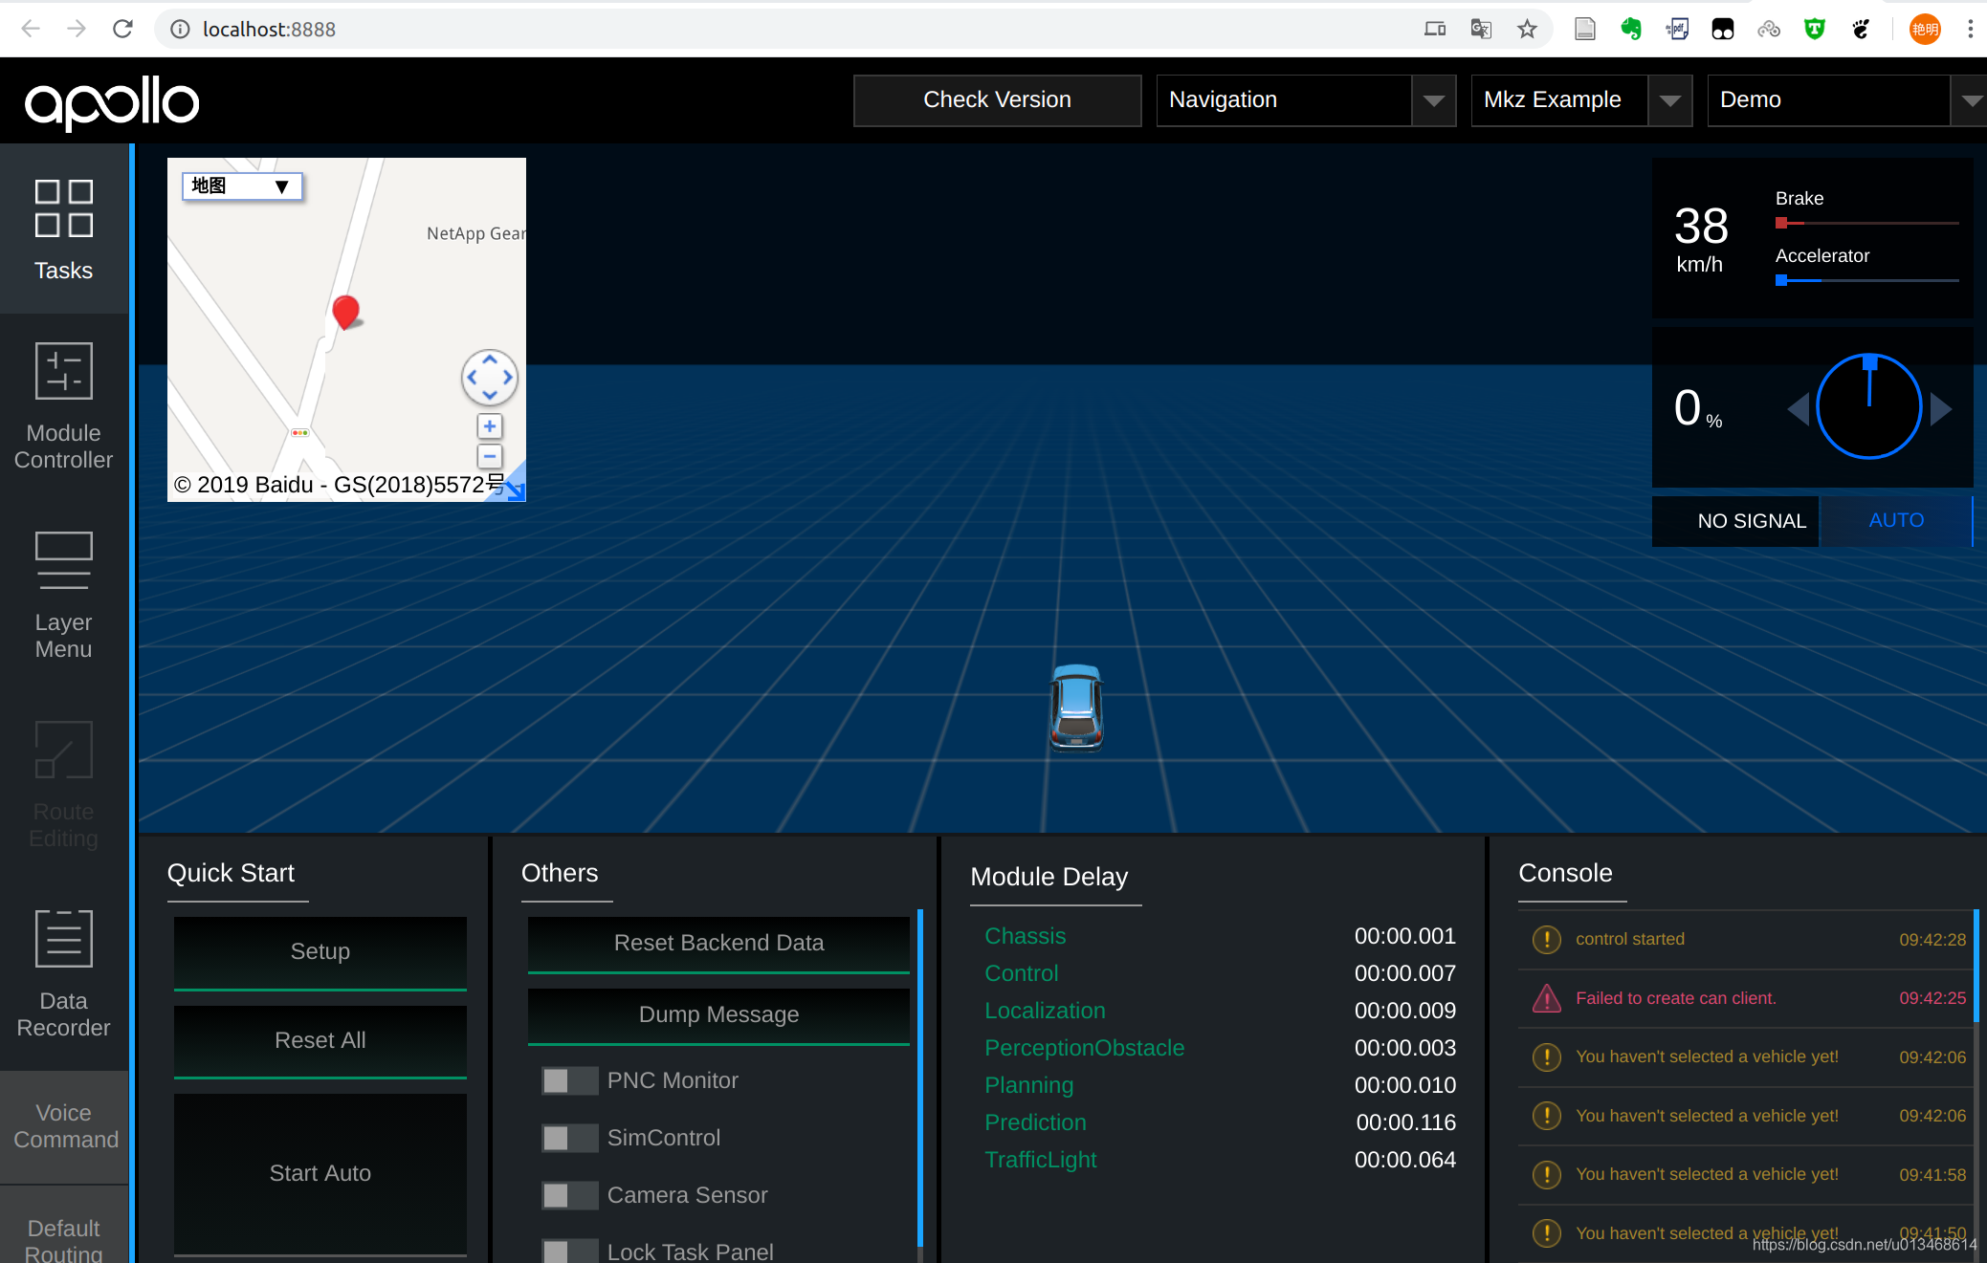The image size is (1987, 1263).
Task: Select the Check Version menu item
Action: (x=997, y=99)
